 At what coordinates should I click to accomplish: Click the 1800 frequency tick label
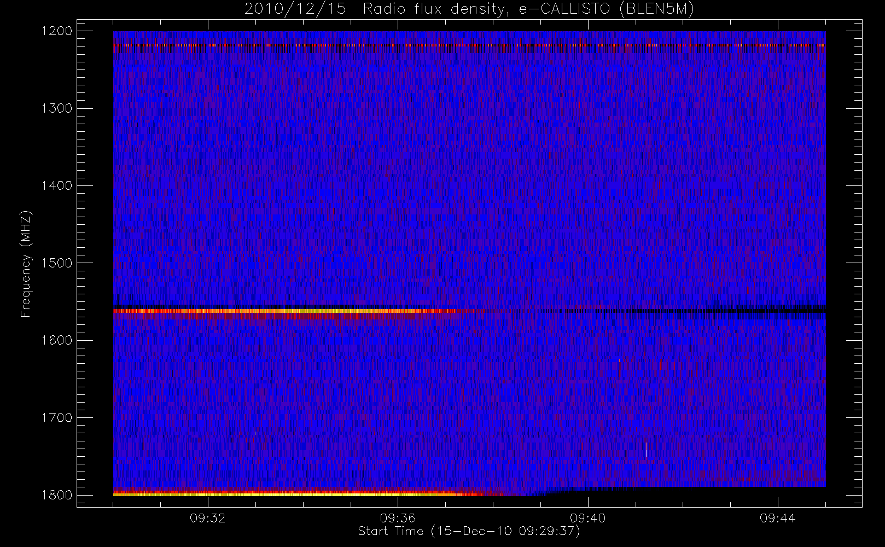tap(57, 495)
